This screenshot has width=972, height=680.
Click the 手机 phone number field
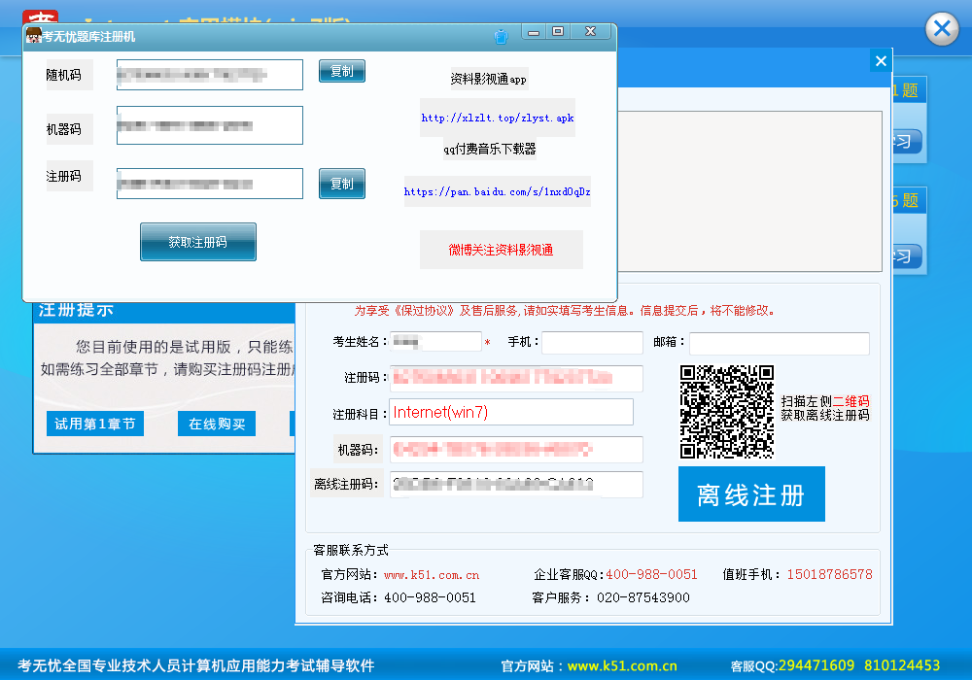click(x=593, y=342)
